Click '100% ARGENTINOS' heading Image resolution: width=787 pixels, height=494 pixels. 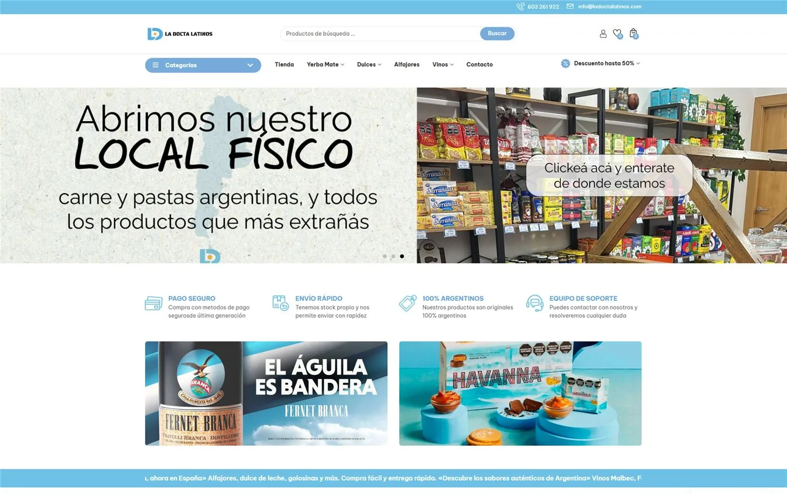453,299
